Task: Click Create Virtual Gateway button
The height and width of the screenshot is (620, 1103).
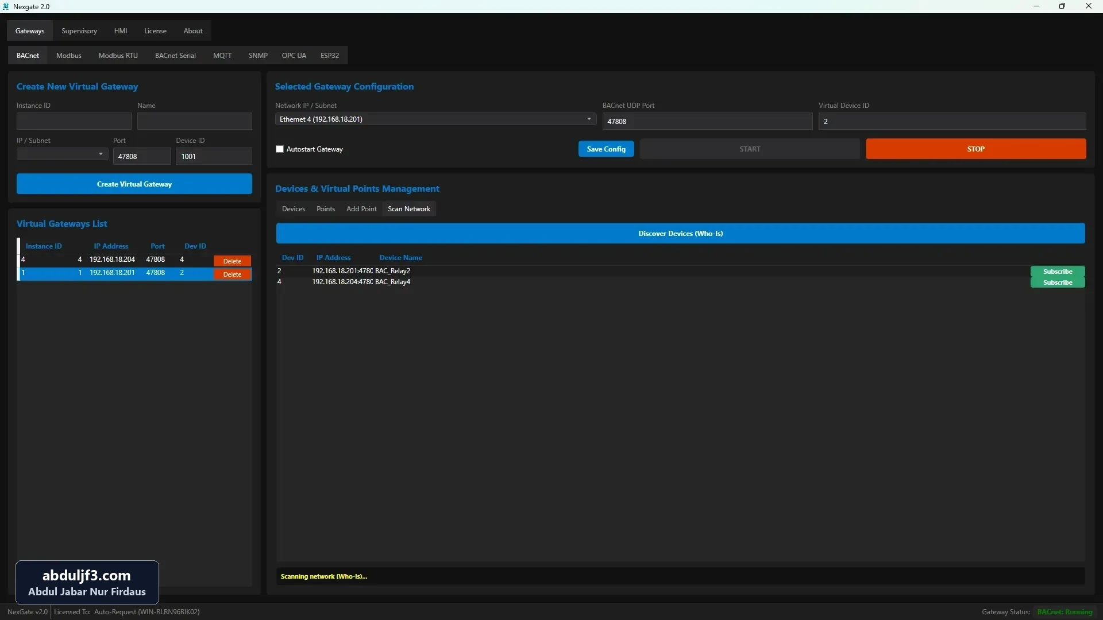Action: coord(134,184)
